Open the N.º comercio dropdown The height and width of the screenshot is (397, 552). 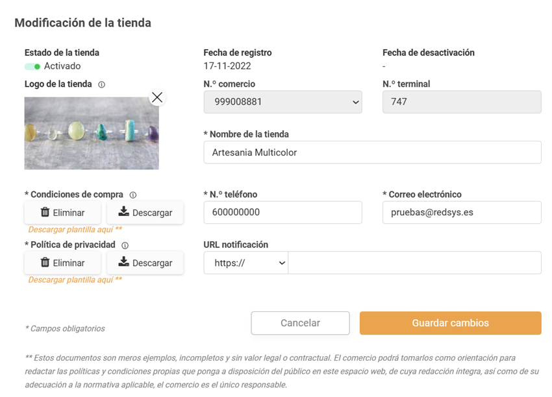pyautogui.click(x=282, y=102)
